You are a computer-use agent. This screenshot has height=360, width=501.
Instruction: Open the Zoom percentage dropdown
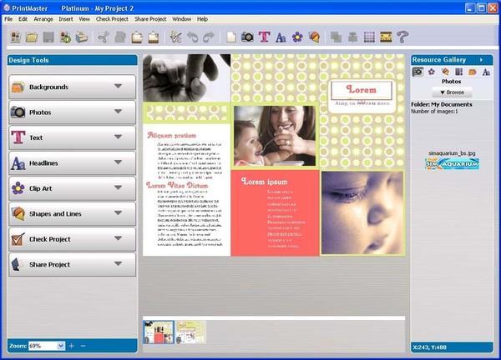coord(61,345)
